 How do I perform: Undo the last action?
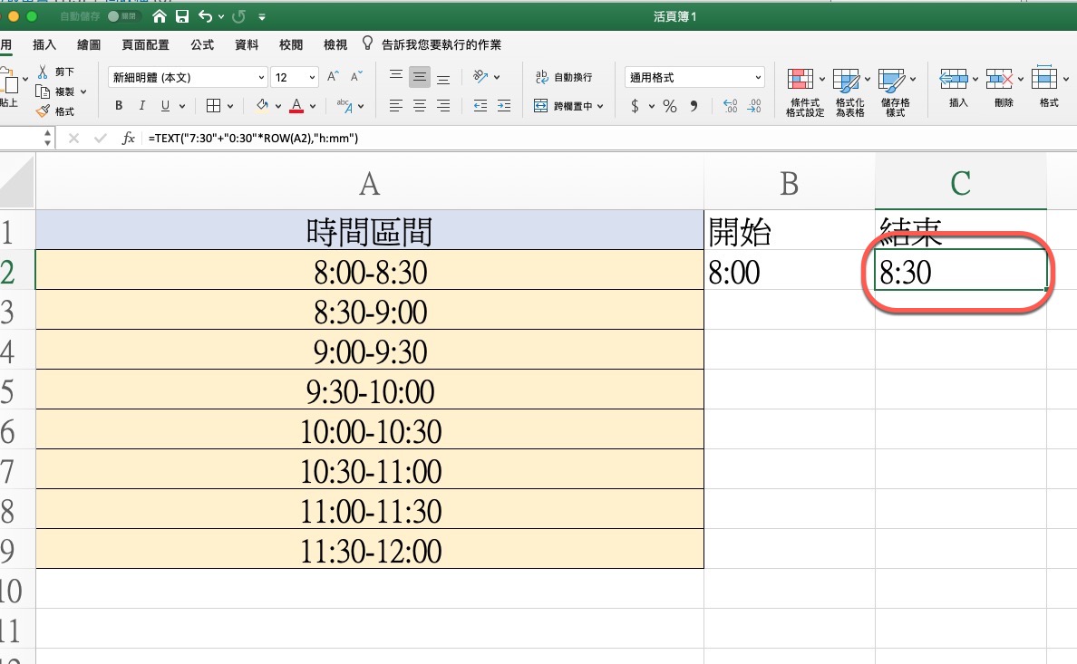(206, 16)
